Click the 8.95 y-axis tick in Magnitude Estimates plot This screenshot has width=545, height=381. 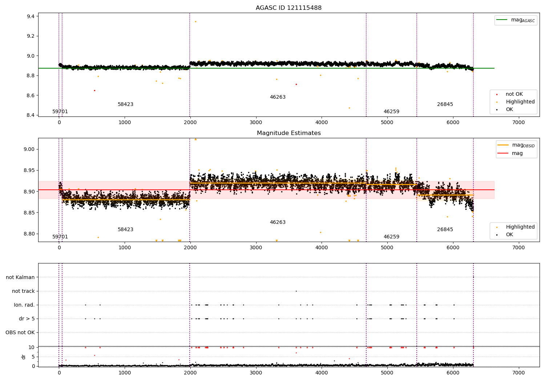point(29,171)
